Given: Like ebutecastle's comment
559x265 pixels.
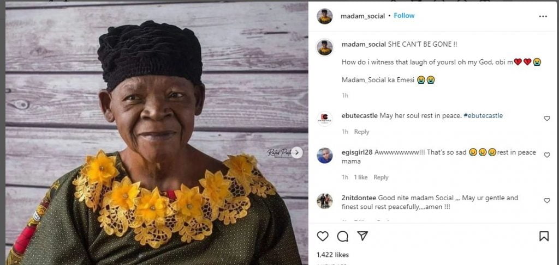Looking at the screenshot, I should [x=546, y=119].
